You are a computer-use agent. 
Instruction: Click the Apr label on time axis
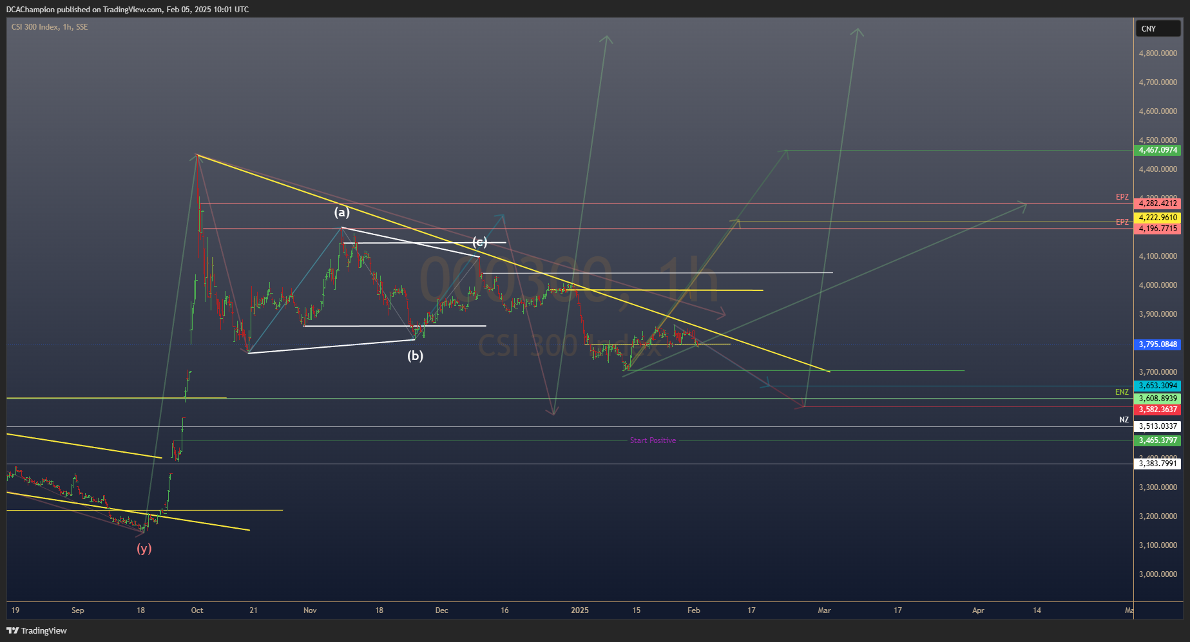click(978, 610)
